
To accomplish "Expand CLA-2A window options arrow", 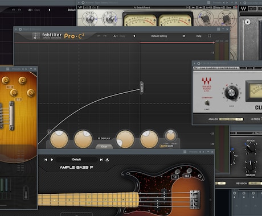I will 194,64.
